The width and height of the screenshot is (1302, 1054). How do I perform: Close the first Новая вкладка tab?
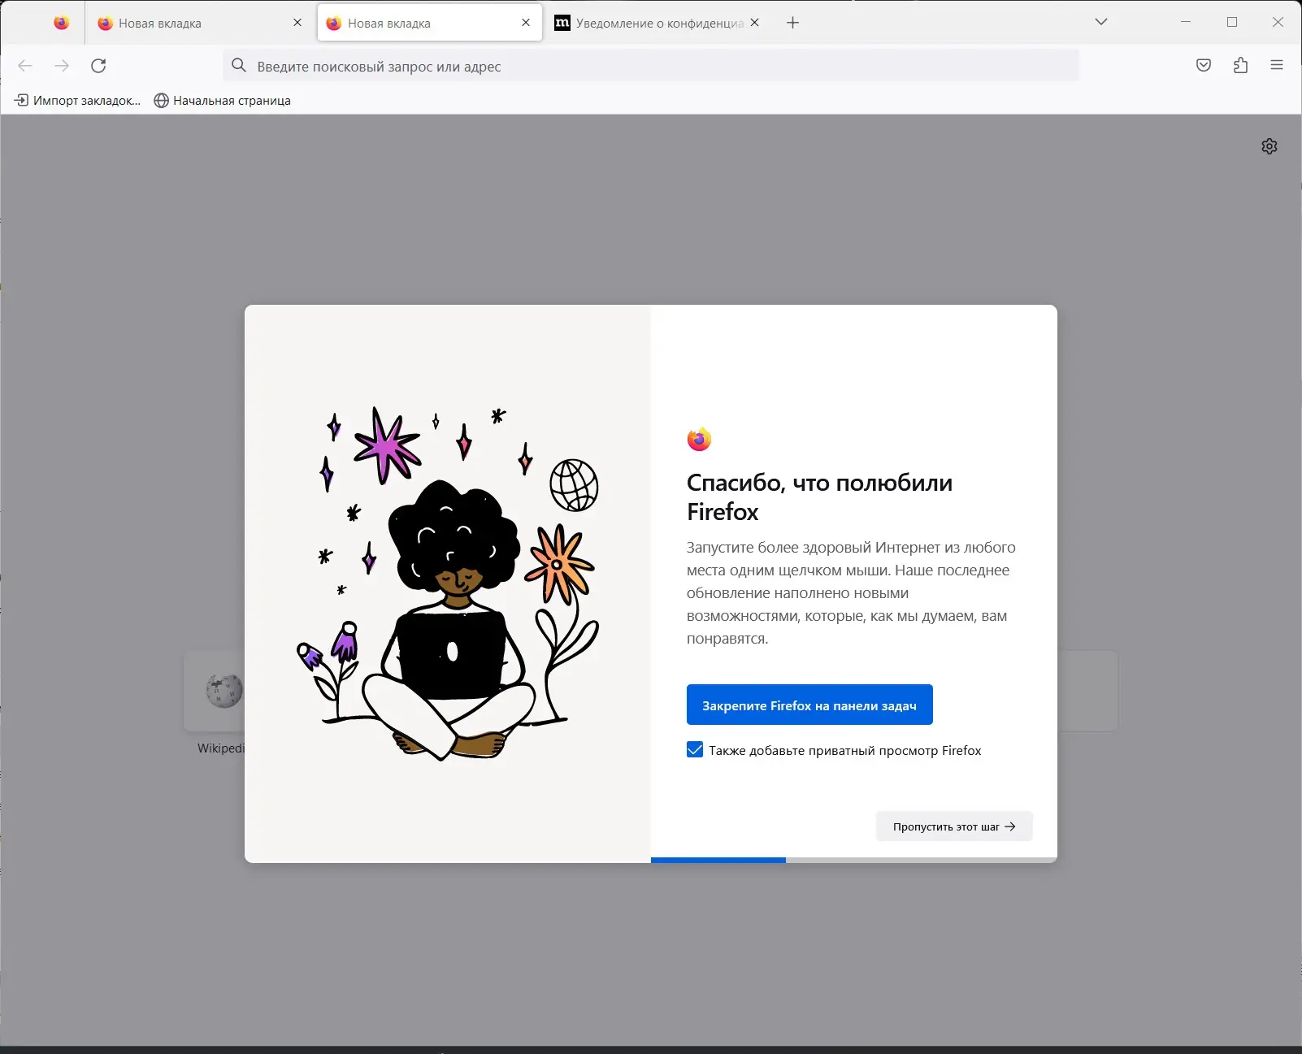pos(297,23)
